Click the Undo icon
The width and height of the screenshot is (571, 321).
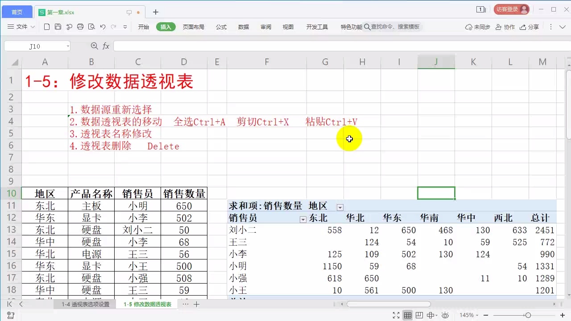[x=103, y=27]
